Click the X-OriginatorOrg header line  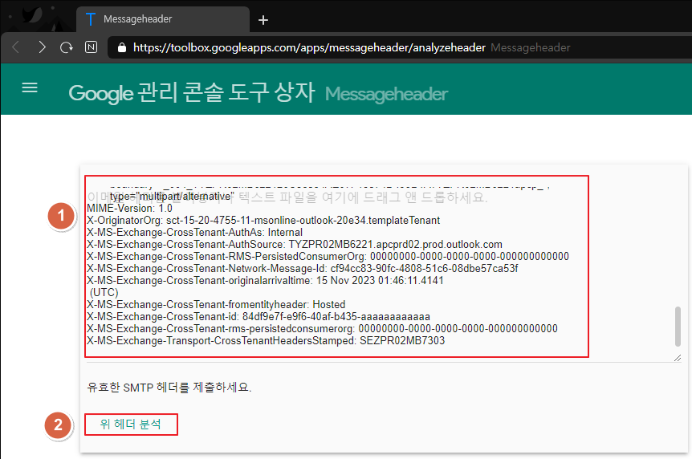pos(263,220)
